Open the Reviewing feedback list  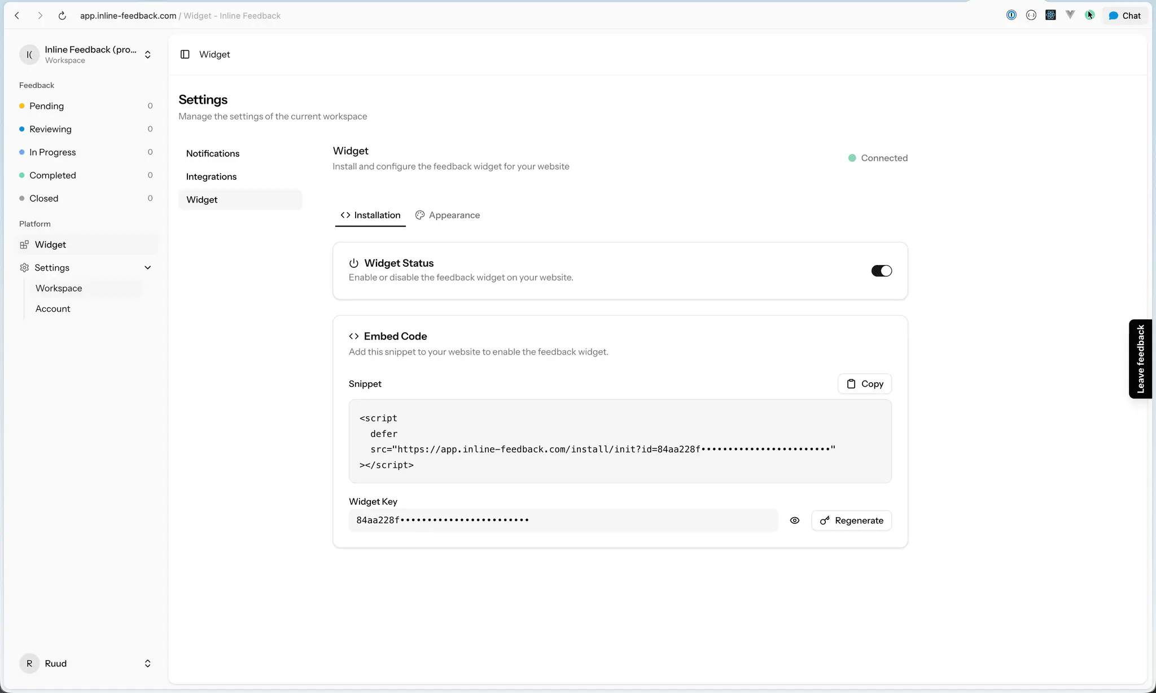(x=86, y=129)
